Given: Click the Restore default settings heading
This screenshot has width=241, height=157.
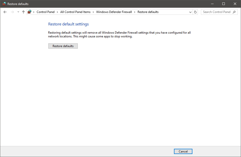Looking at the screenshot, I should 68,24.
